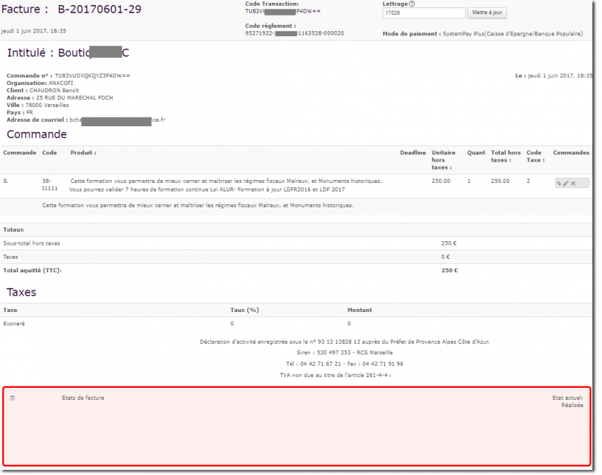Click the Code Taxe column header
The height and width of the screenshot is (475, 602).
535,156
